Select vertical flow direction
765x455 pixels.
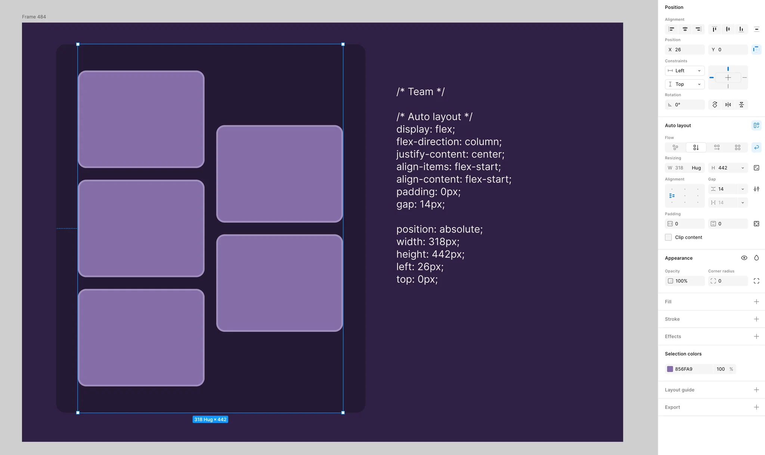coord(696,147)
